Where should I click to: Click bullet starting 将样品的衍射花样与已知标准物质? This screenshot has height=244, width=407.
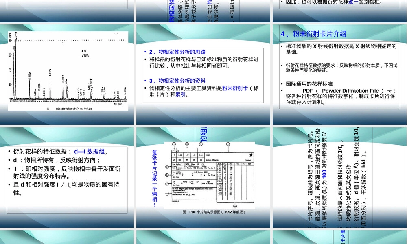[204, 63]
